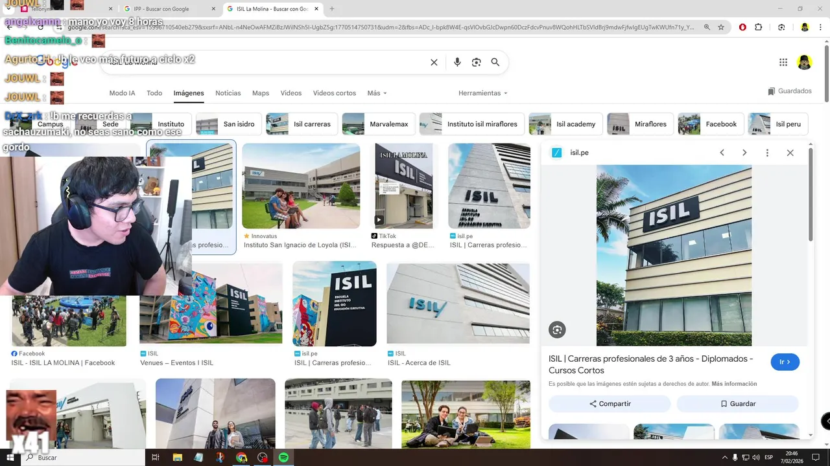Switch to the Todo results tab
This screenshot has height=466, width=830.
(154, 93)
